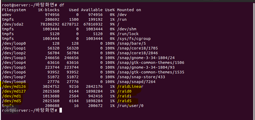Click the '/run/lock' mount point

(128, 34)
